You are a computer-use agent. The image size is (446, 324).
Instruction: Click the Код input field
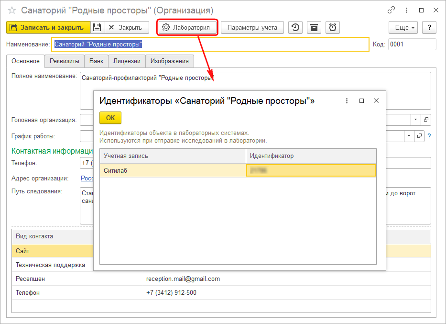point(412,44)
